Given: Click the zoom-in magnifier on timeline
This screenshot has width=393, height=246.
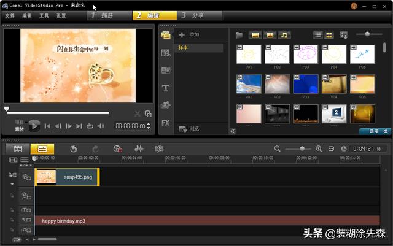Looking at the screenshot, I should [319, 148].
